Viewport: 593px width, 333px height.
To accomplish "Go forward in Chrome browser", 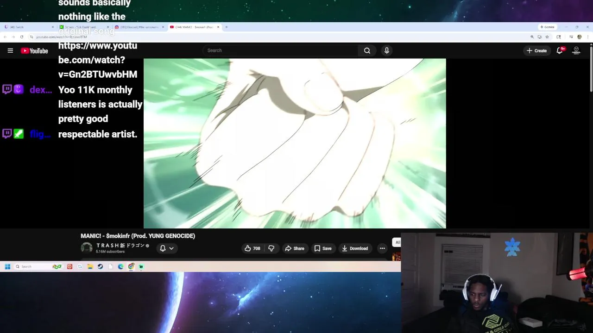I will tap(13, 37).
